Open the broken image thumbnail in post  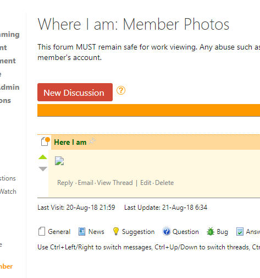59,161
